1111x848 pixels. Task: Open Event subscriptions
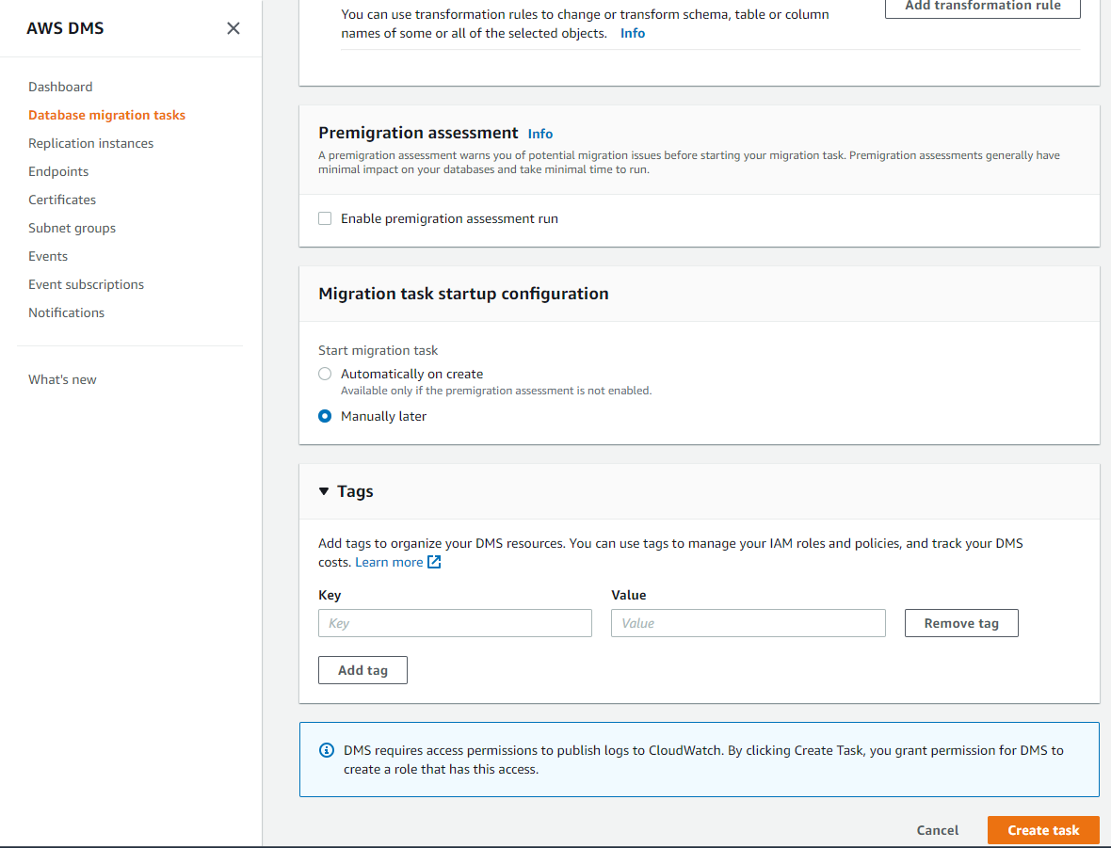[x=86, y=285]
